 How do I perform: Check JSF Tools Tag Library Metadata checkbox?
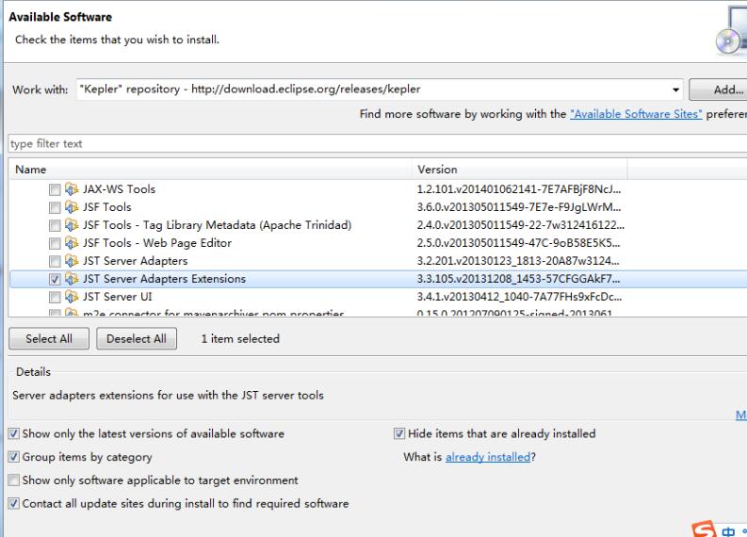[x=55, y=225]
